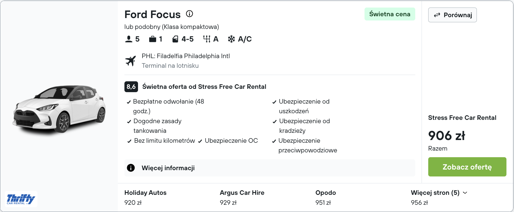The height and width of the screenshot is (212, 514).
Task: Click the air conditioning snowflake icon
Action: tap(231, 39)
